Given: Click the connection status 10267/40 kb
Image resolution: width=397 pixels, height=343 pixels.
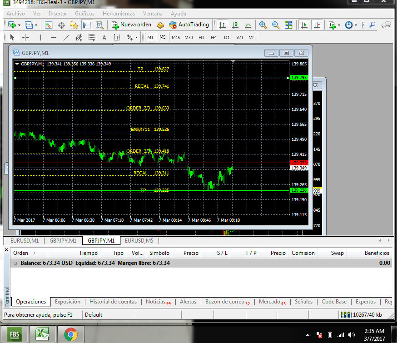Looking at the screenshot, I should pyautogui.click(x=361, y=315).
